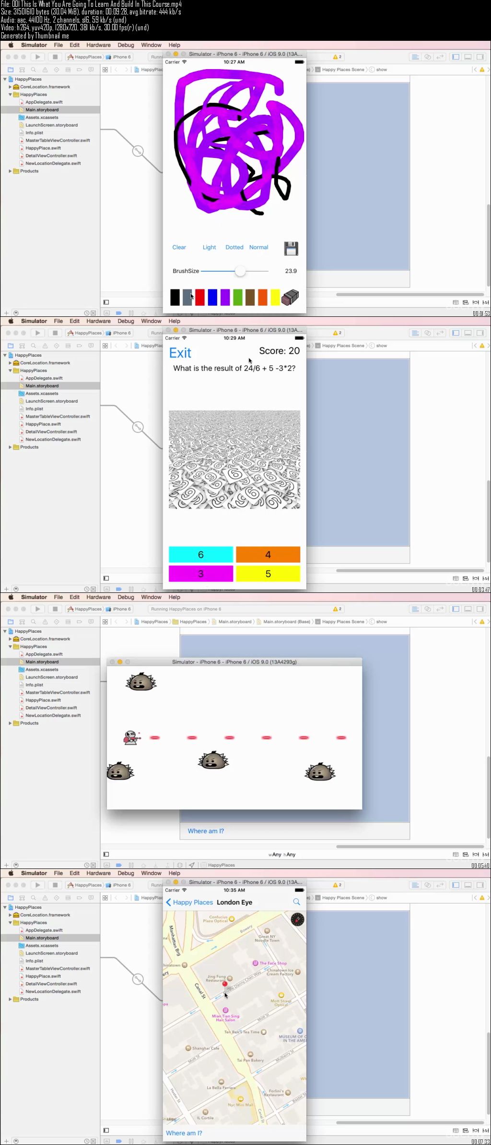Click related items grid icon in shooter game frame
The width and height of the screenshot is (491, 1145).
click(x=105, y=622)
